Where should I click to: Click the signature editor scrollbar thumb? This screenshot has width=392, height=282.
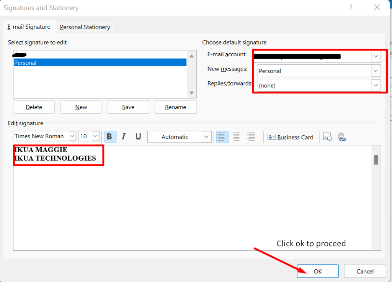coord(376,160)
